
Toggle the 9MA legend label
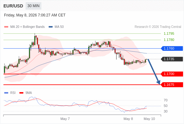(29, 93)
